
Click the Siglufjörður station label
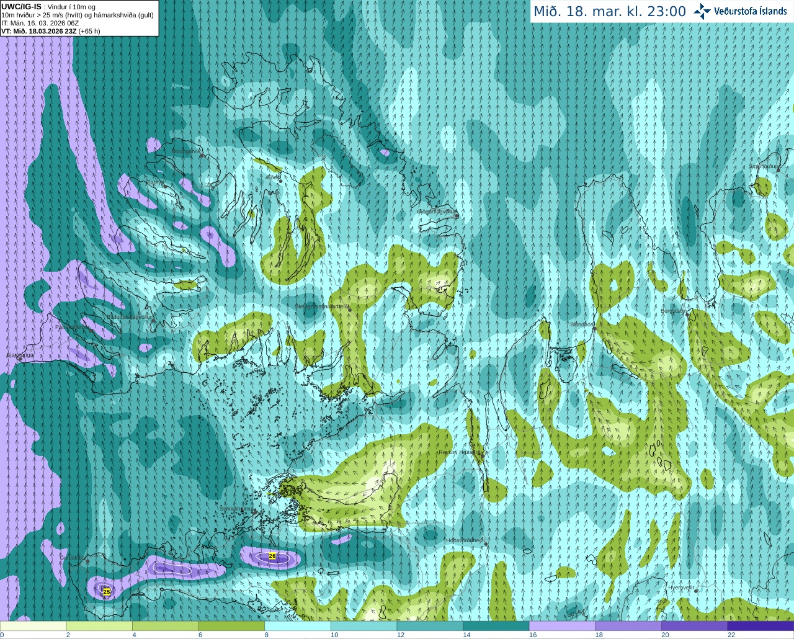(763, 166)
